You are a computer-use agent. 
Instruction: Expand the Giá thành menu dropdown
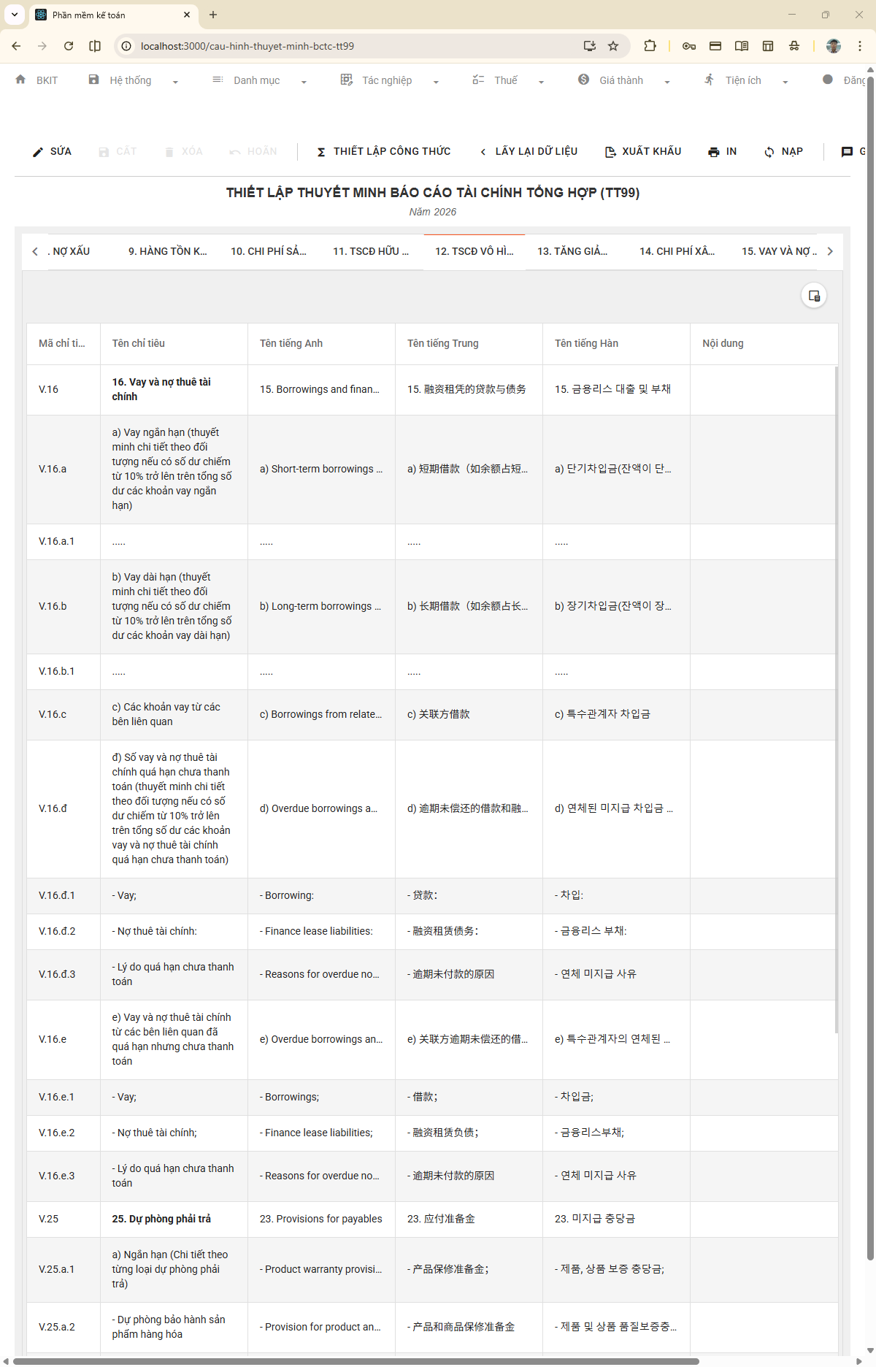667,82
